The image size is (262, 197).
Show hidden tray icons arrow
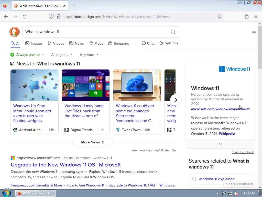(x=217, y=193)
